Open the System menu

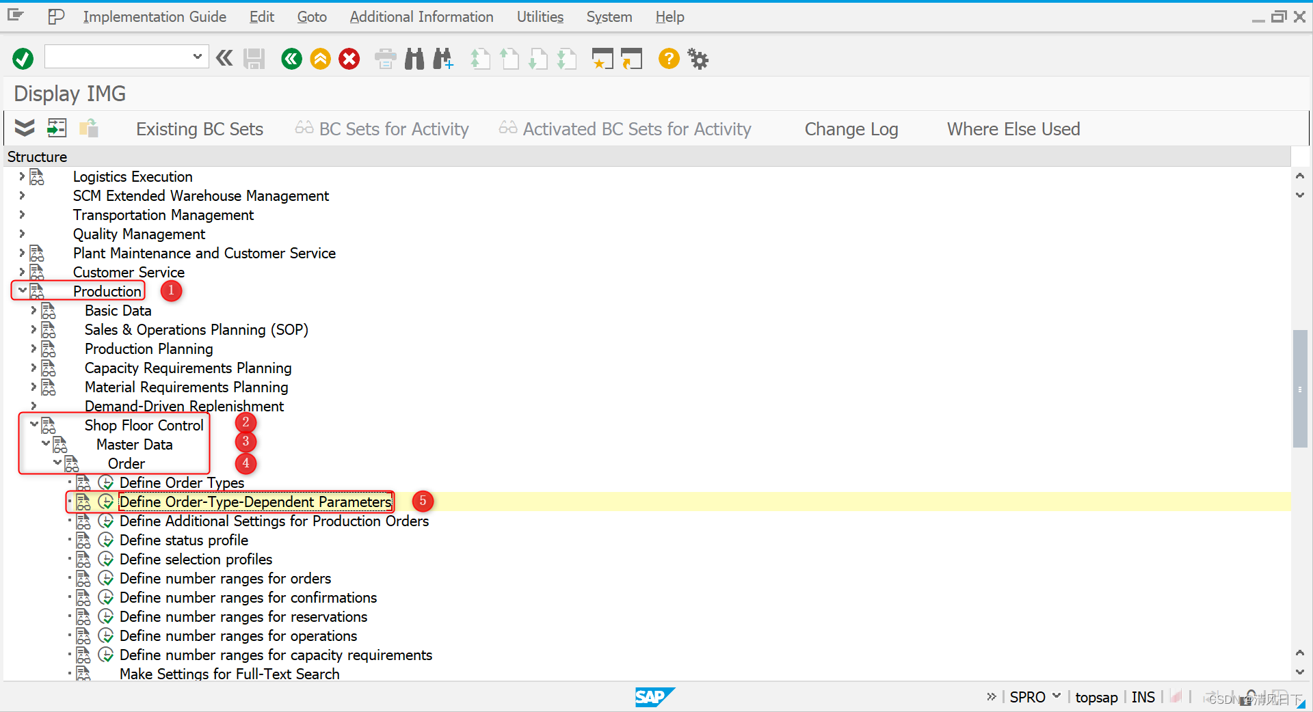point(609,16)
